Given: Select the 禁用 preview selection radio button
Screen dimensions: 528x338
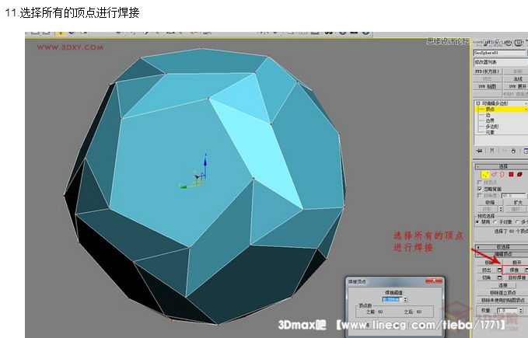Looking at the screenshot, I should click(x=477, y=221).
